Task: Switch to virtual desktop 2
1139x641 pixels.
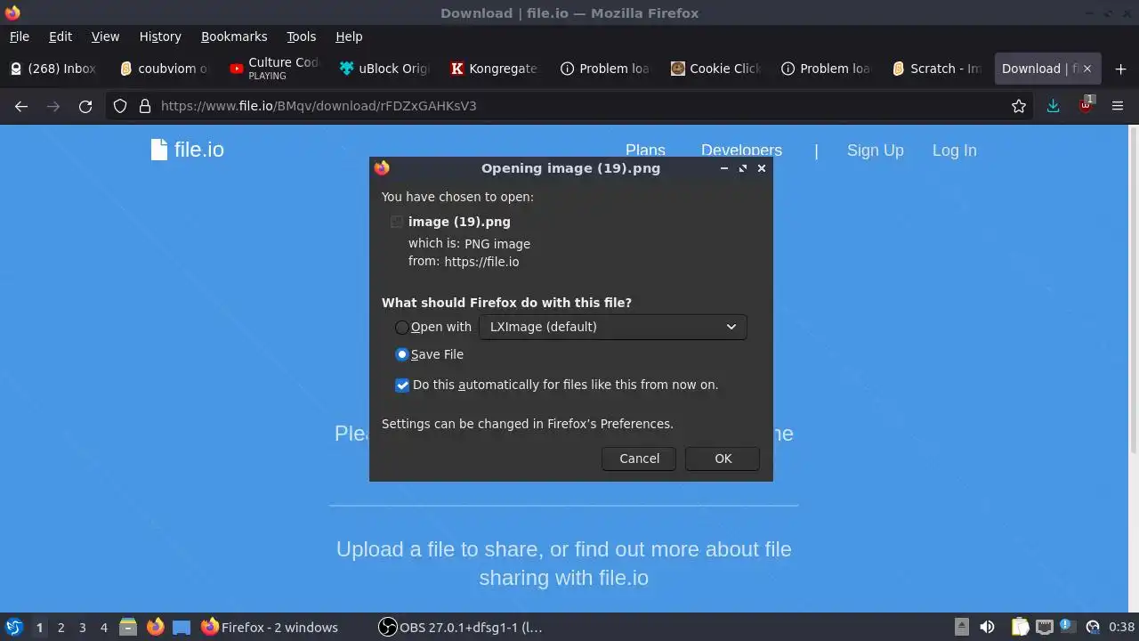Action: (x=61, y=627)
